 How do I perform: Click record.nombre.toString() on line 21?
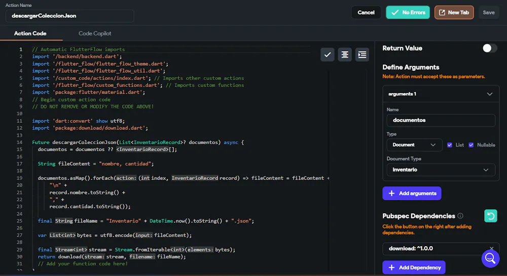pos(84,193)
